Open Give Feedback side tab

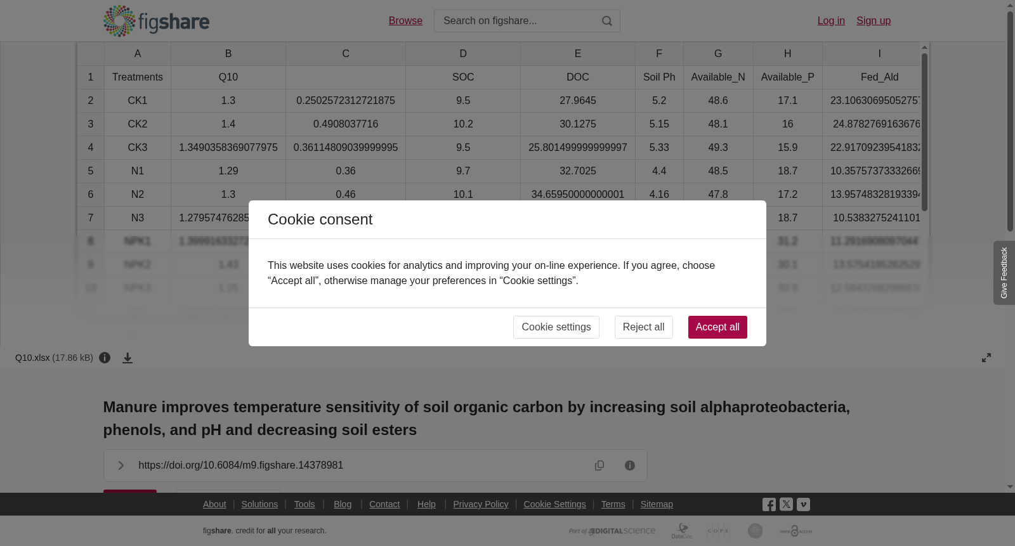[1004, 273]
